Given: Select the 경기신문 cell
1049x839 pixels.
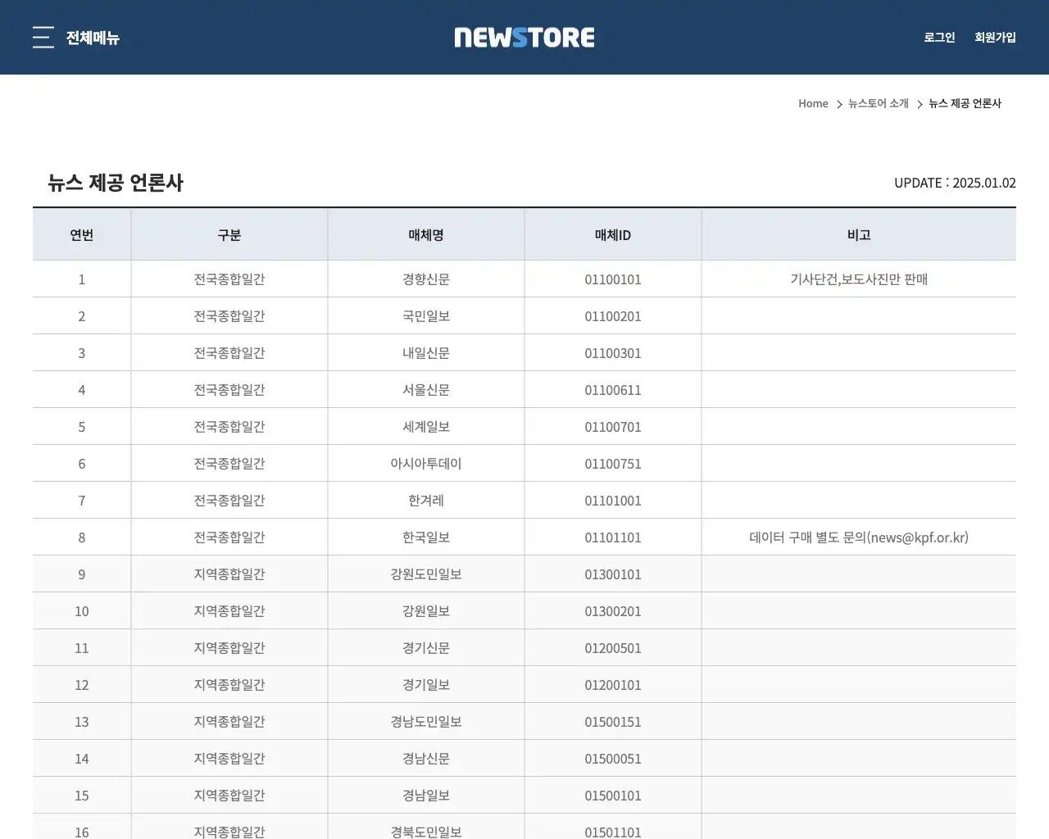Looking at the screenshot, I should pos(426,648).
